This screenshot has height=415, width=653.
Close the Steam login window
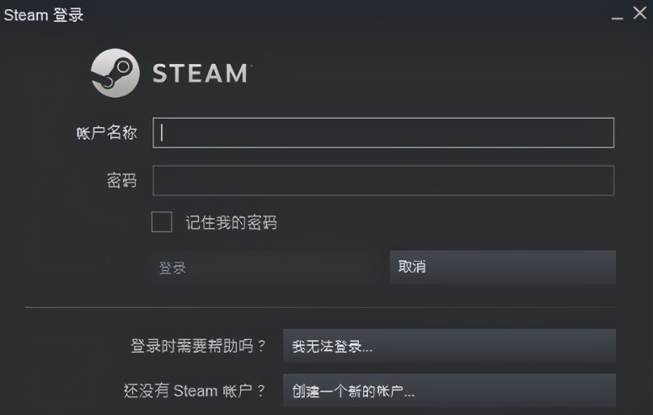640,14
